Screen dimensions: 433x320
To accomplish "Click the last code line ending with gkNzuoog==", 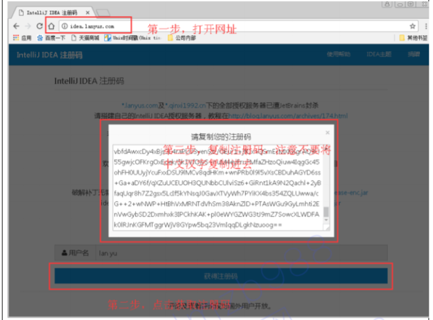I will 198,225.
